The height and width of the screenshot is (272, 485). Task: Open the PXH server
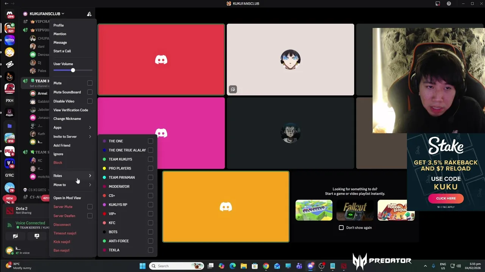[9, 100]
